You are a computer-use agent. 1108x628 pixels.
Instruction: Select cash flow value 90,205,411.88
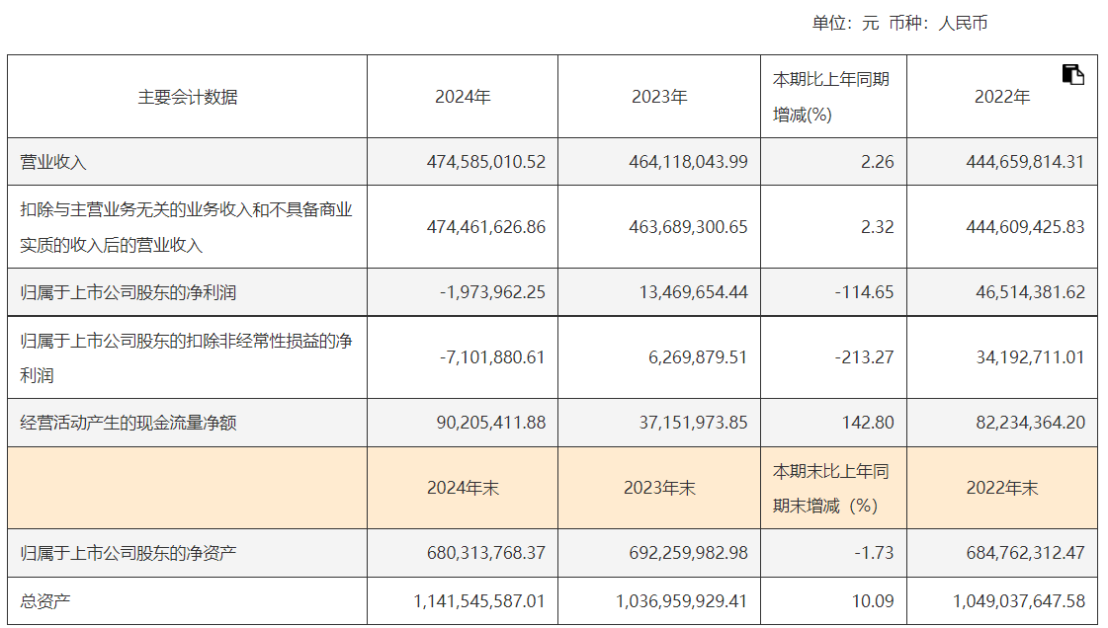pos(490,423)
